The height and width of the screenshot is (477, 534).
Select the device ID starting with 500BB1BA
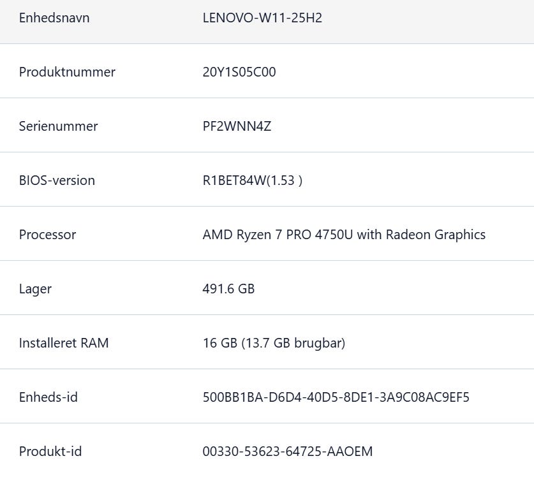point(336,397)
